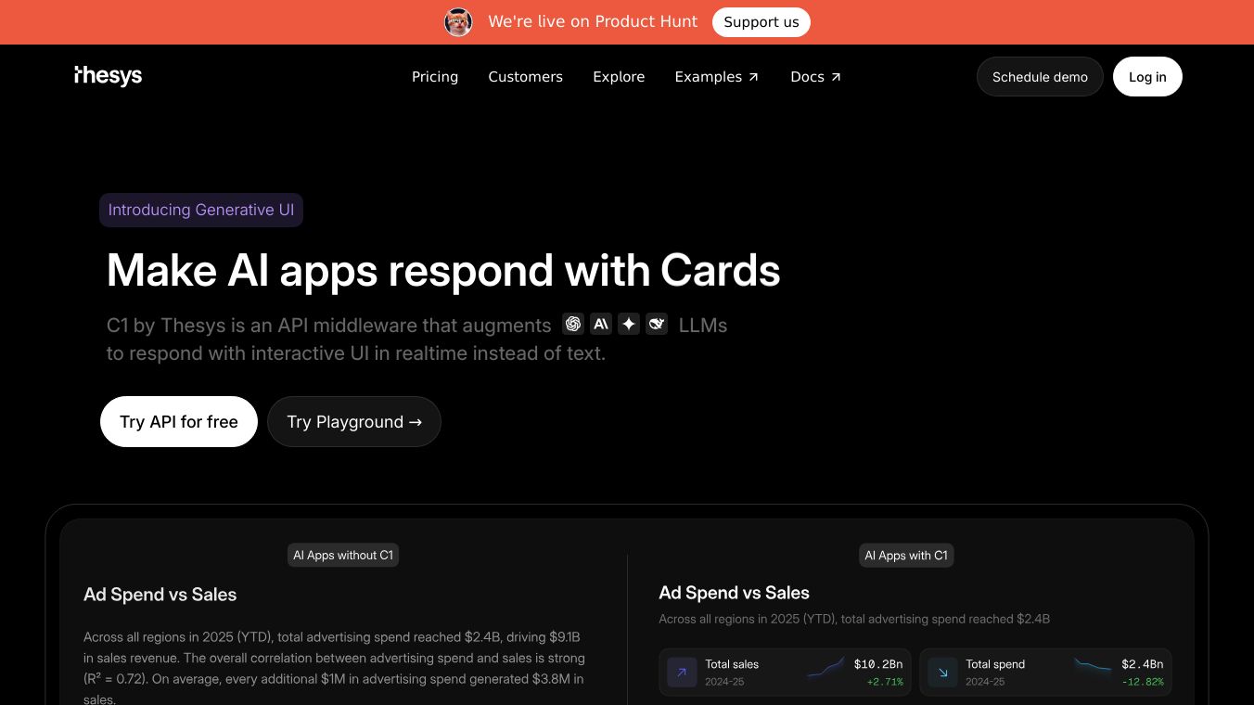Open the Pricing page
The width and height of the screenshot is (1254, 705).
pyautogui.click(x=435, y=77)
